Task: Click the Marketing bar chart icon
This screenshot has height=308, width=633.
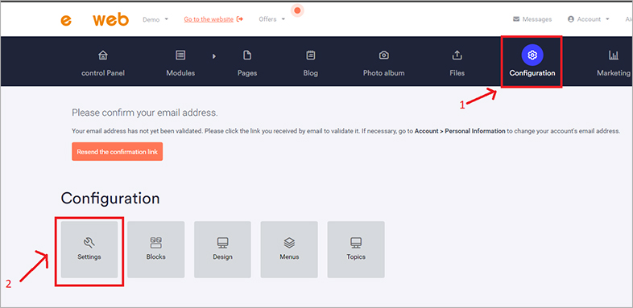Action: click(613, 55)
